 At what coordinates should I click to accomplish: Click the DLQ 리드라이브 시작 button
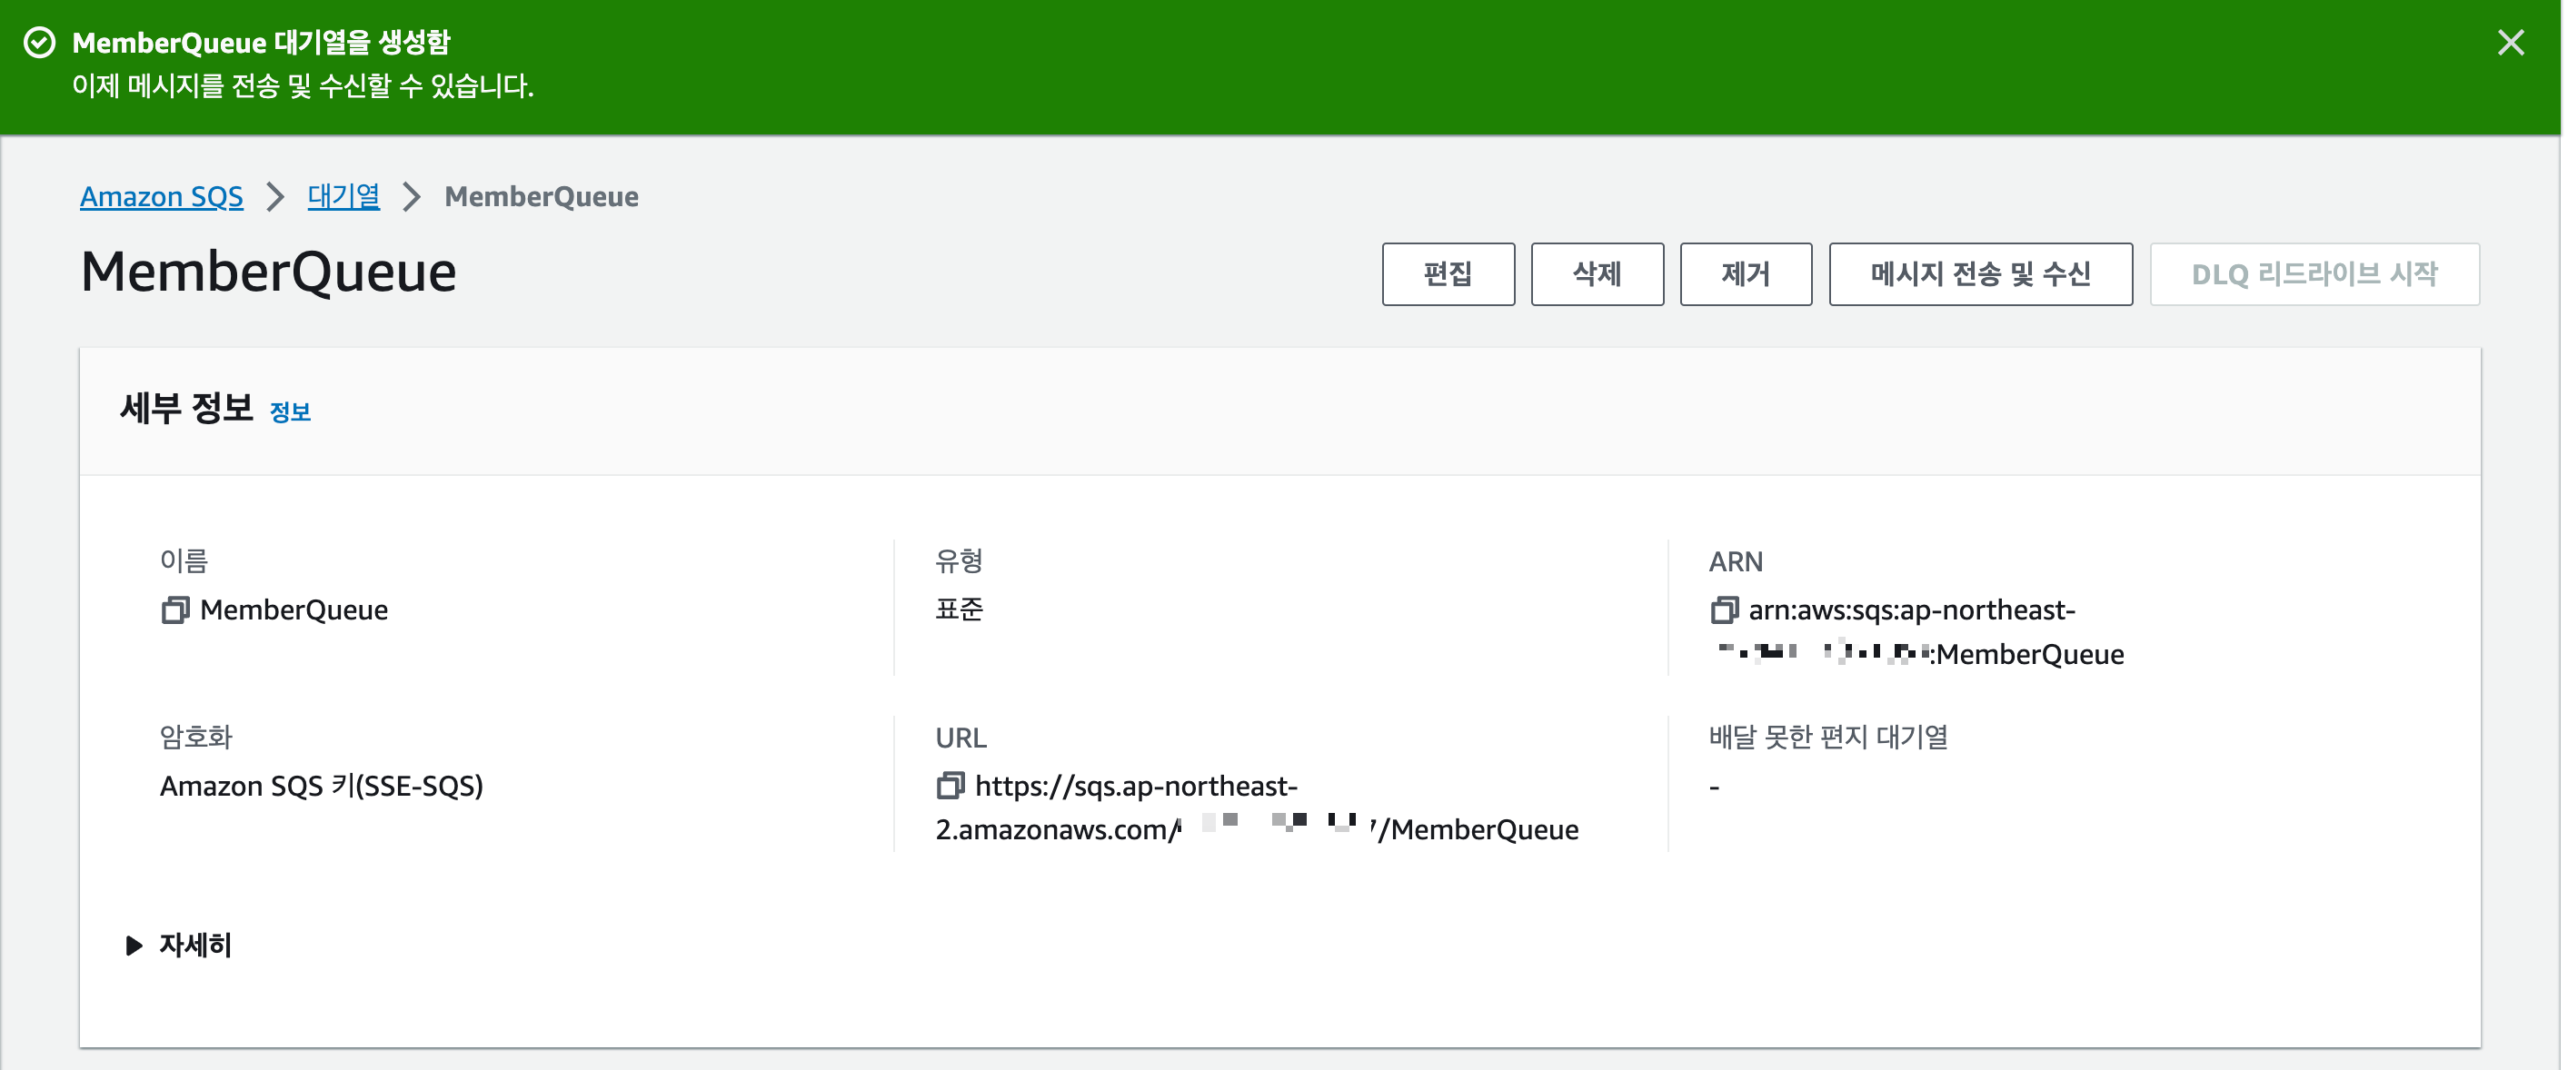coord(2314,274)
